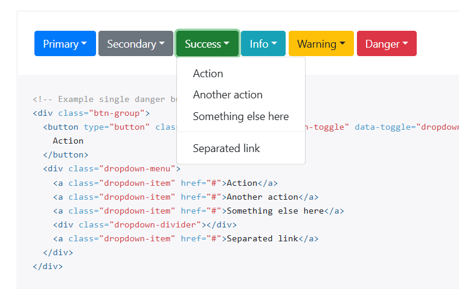The height and width of the screenshot is (289, 459).
Task: Collapse the Success dropdown button
Action: coord(207,43)
